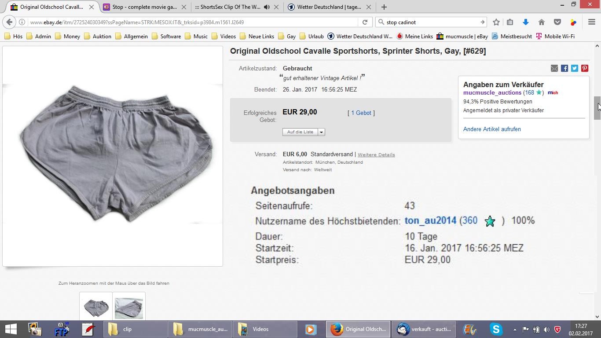Switch to Wetter Deutschland tab

pyautogui.click(x=329, y=7)
